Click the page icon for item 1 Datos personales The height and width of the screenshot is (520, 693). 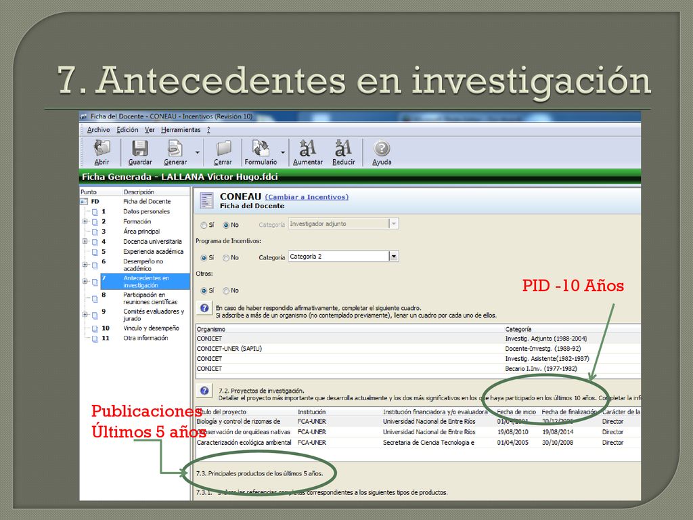tap(95, 212)
